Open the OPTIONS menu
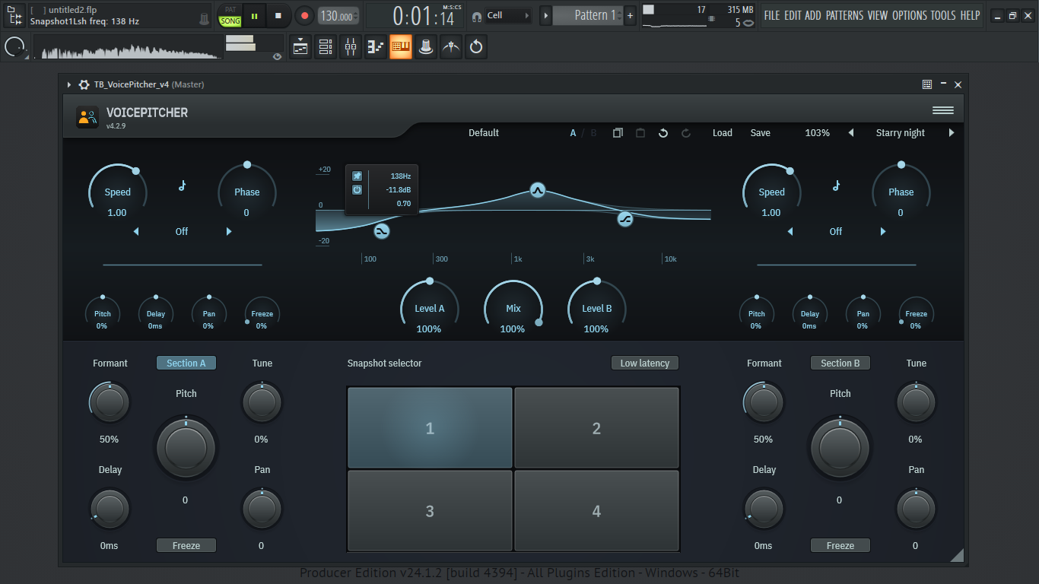The width and height of the screenshot is (1039, 584). (910, 15)
